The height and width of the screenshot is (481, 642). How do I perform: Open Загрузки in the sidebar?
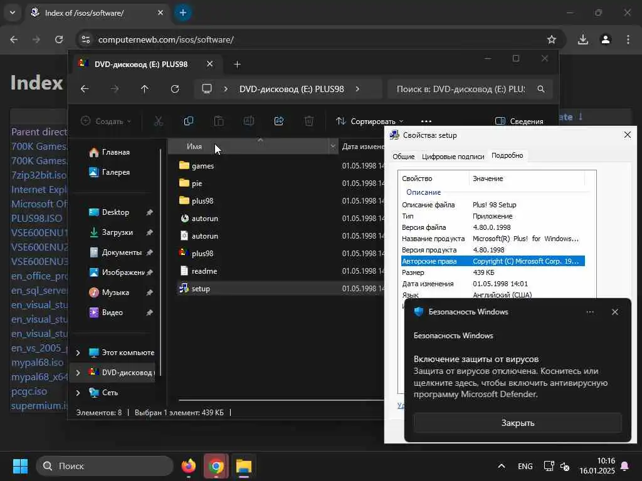coord(117,232)
